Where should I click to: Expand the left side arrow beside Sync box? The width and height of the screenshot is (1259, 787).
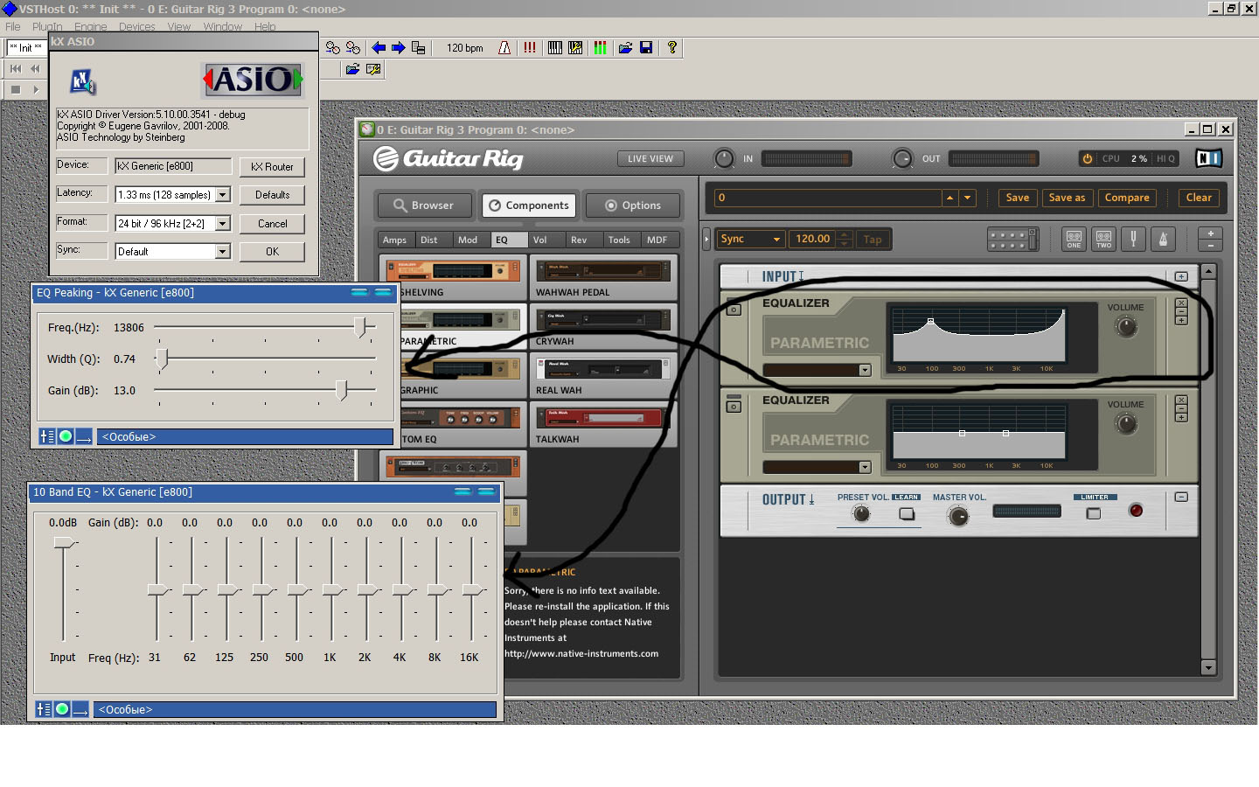[706, 239]
